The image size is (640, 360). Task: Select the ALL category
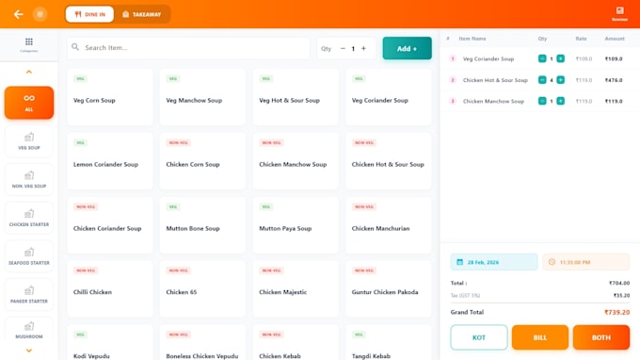(29, 103)
